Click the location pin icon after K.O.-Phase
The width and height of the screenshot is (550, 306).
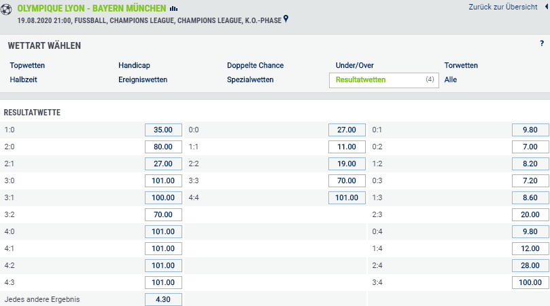point(286,19)
